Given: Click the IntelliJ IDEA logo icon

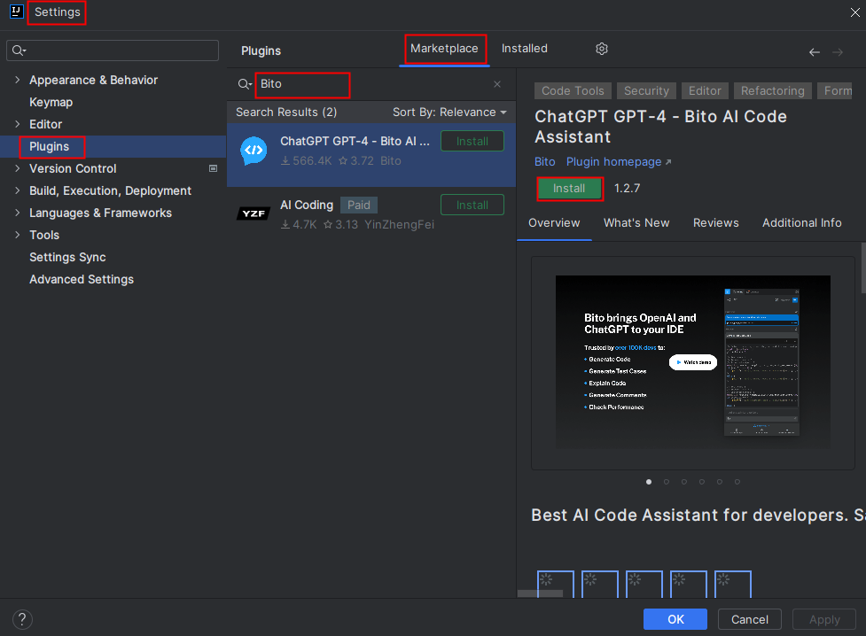Looking at the screenshot, I should coord(17,12).
